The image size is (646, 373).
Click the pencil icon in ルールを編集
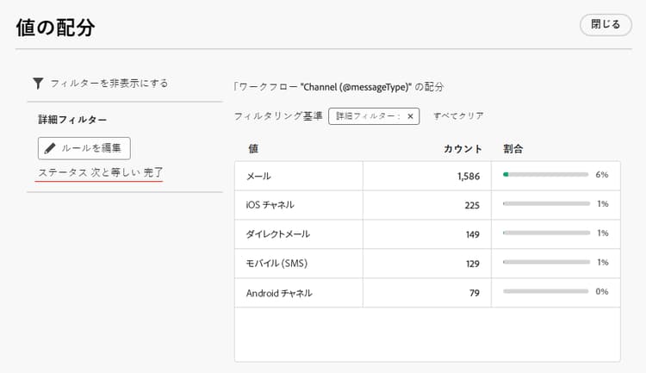coord(50,148)
